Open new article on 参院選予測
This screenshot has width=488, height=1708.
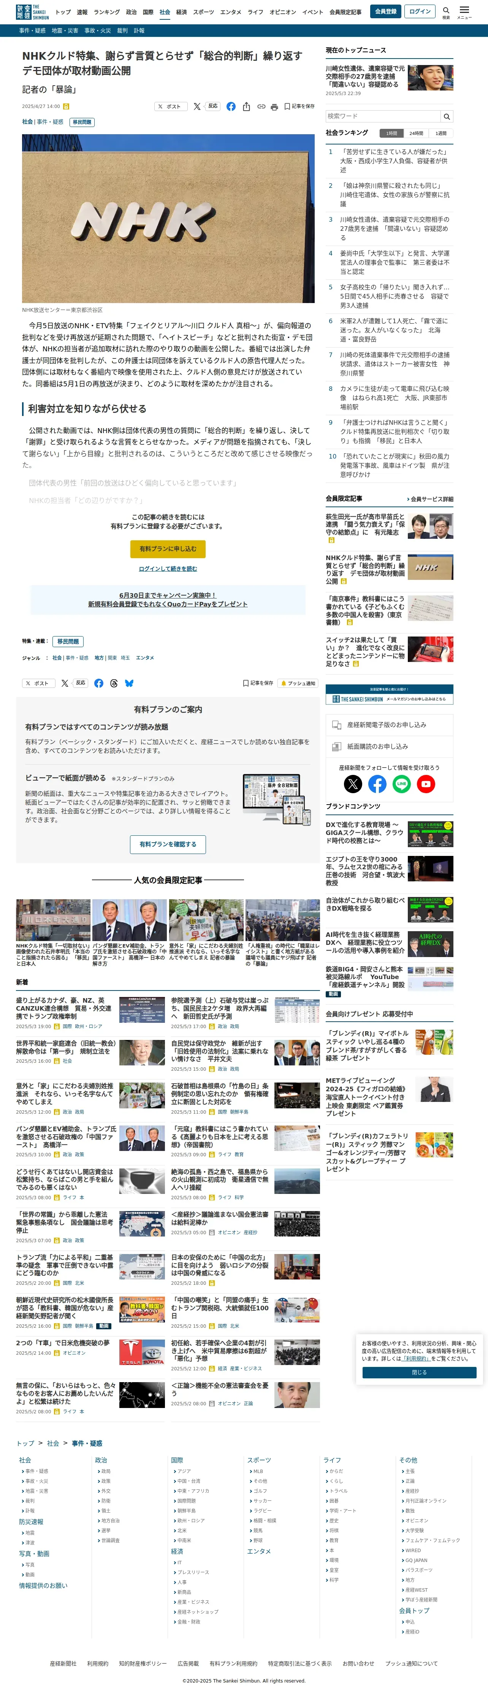220,1008
